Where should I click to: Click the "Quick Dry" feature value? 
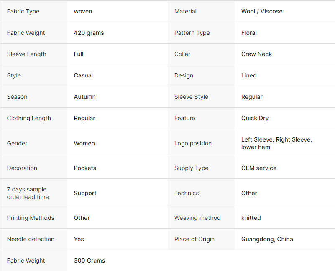[255, 118]
